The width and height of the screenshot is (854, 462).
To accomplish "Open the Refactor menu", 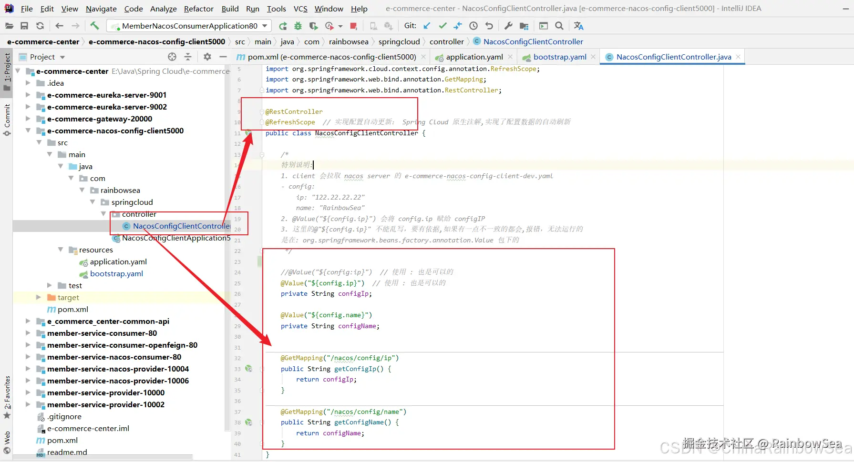I will [x=198, y=9].
